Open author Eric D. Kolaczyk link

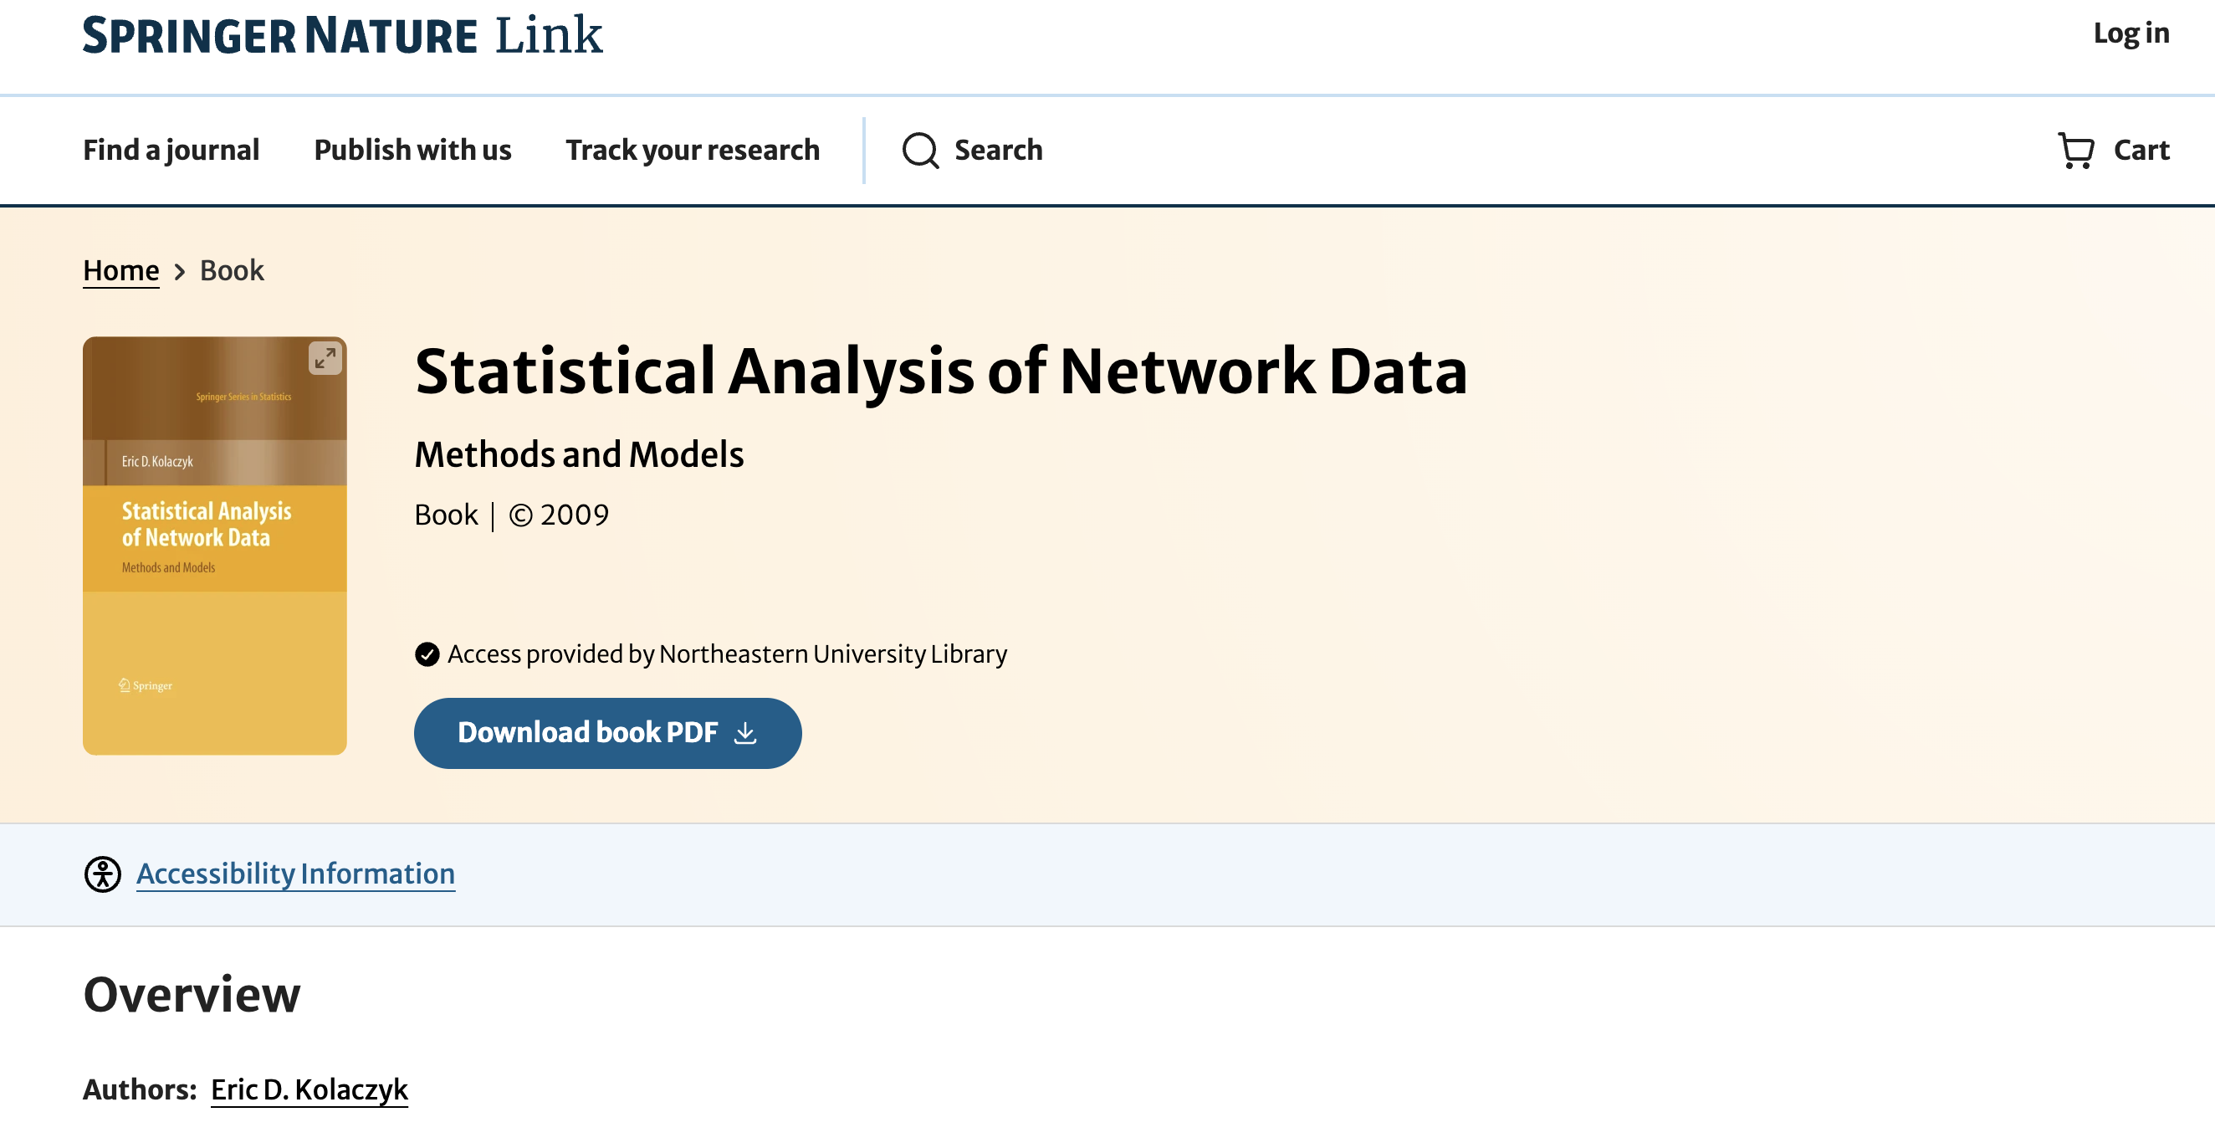coord(309,1089)
